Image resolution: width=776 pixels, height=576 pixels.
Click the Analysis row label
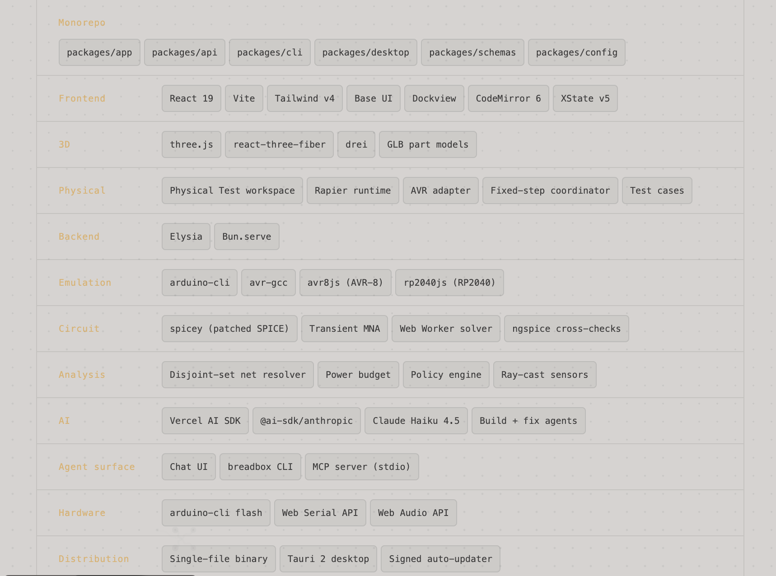pos(82,375)
